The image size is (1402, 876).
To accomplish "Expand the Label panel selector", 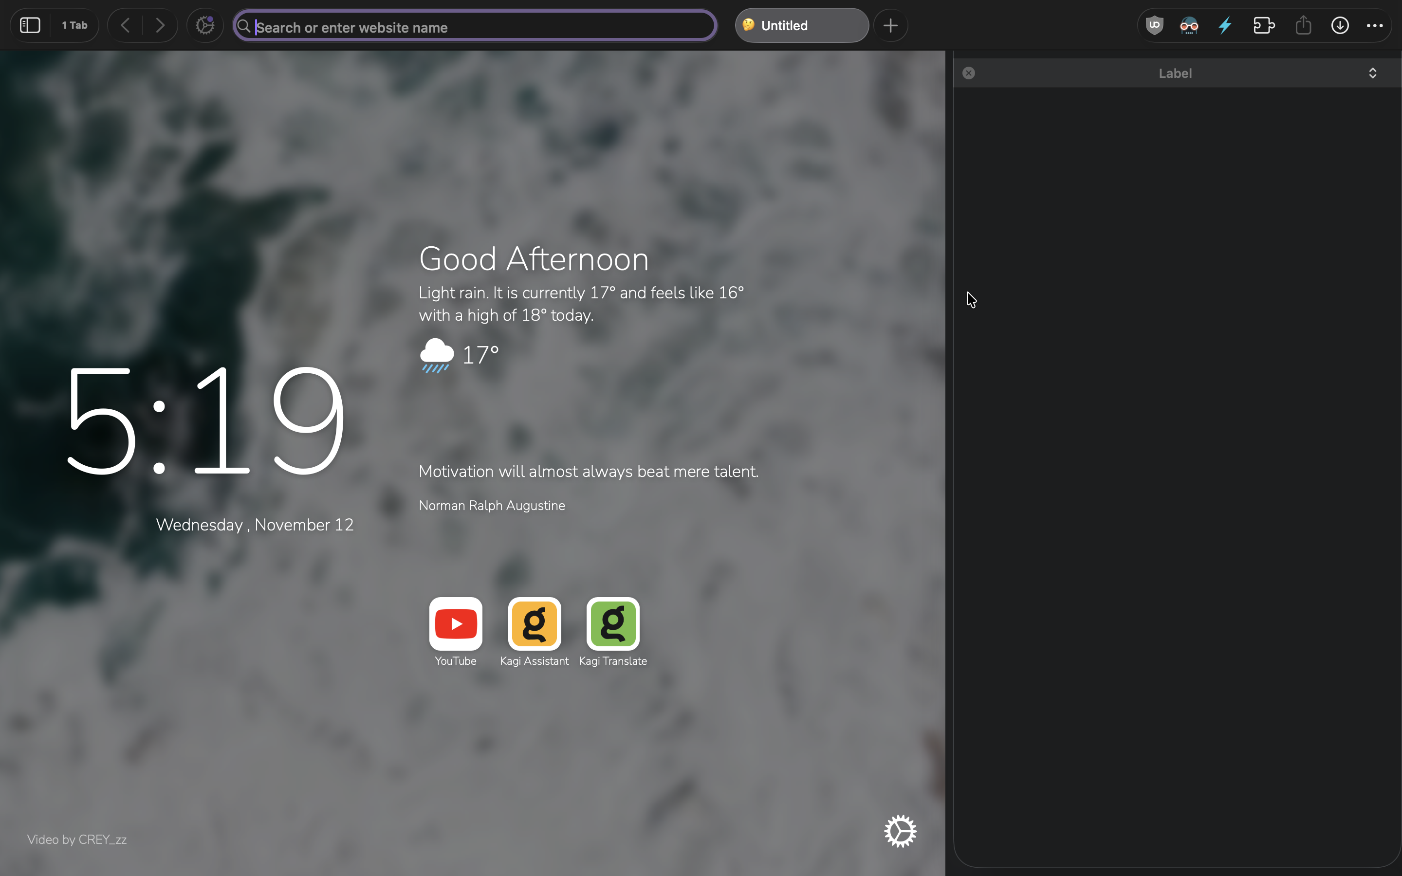I will pyautogui.click(x=1372, y=73).
